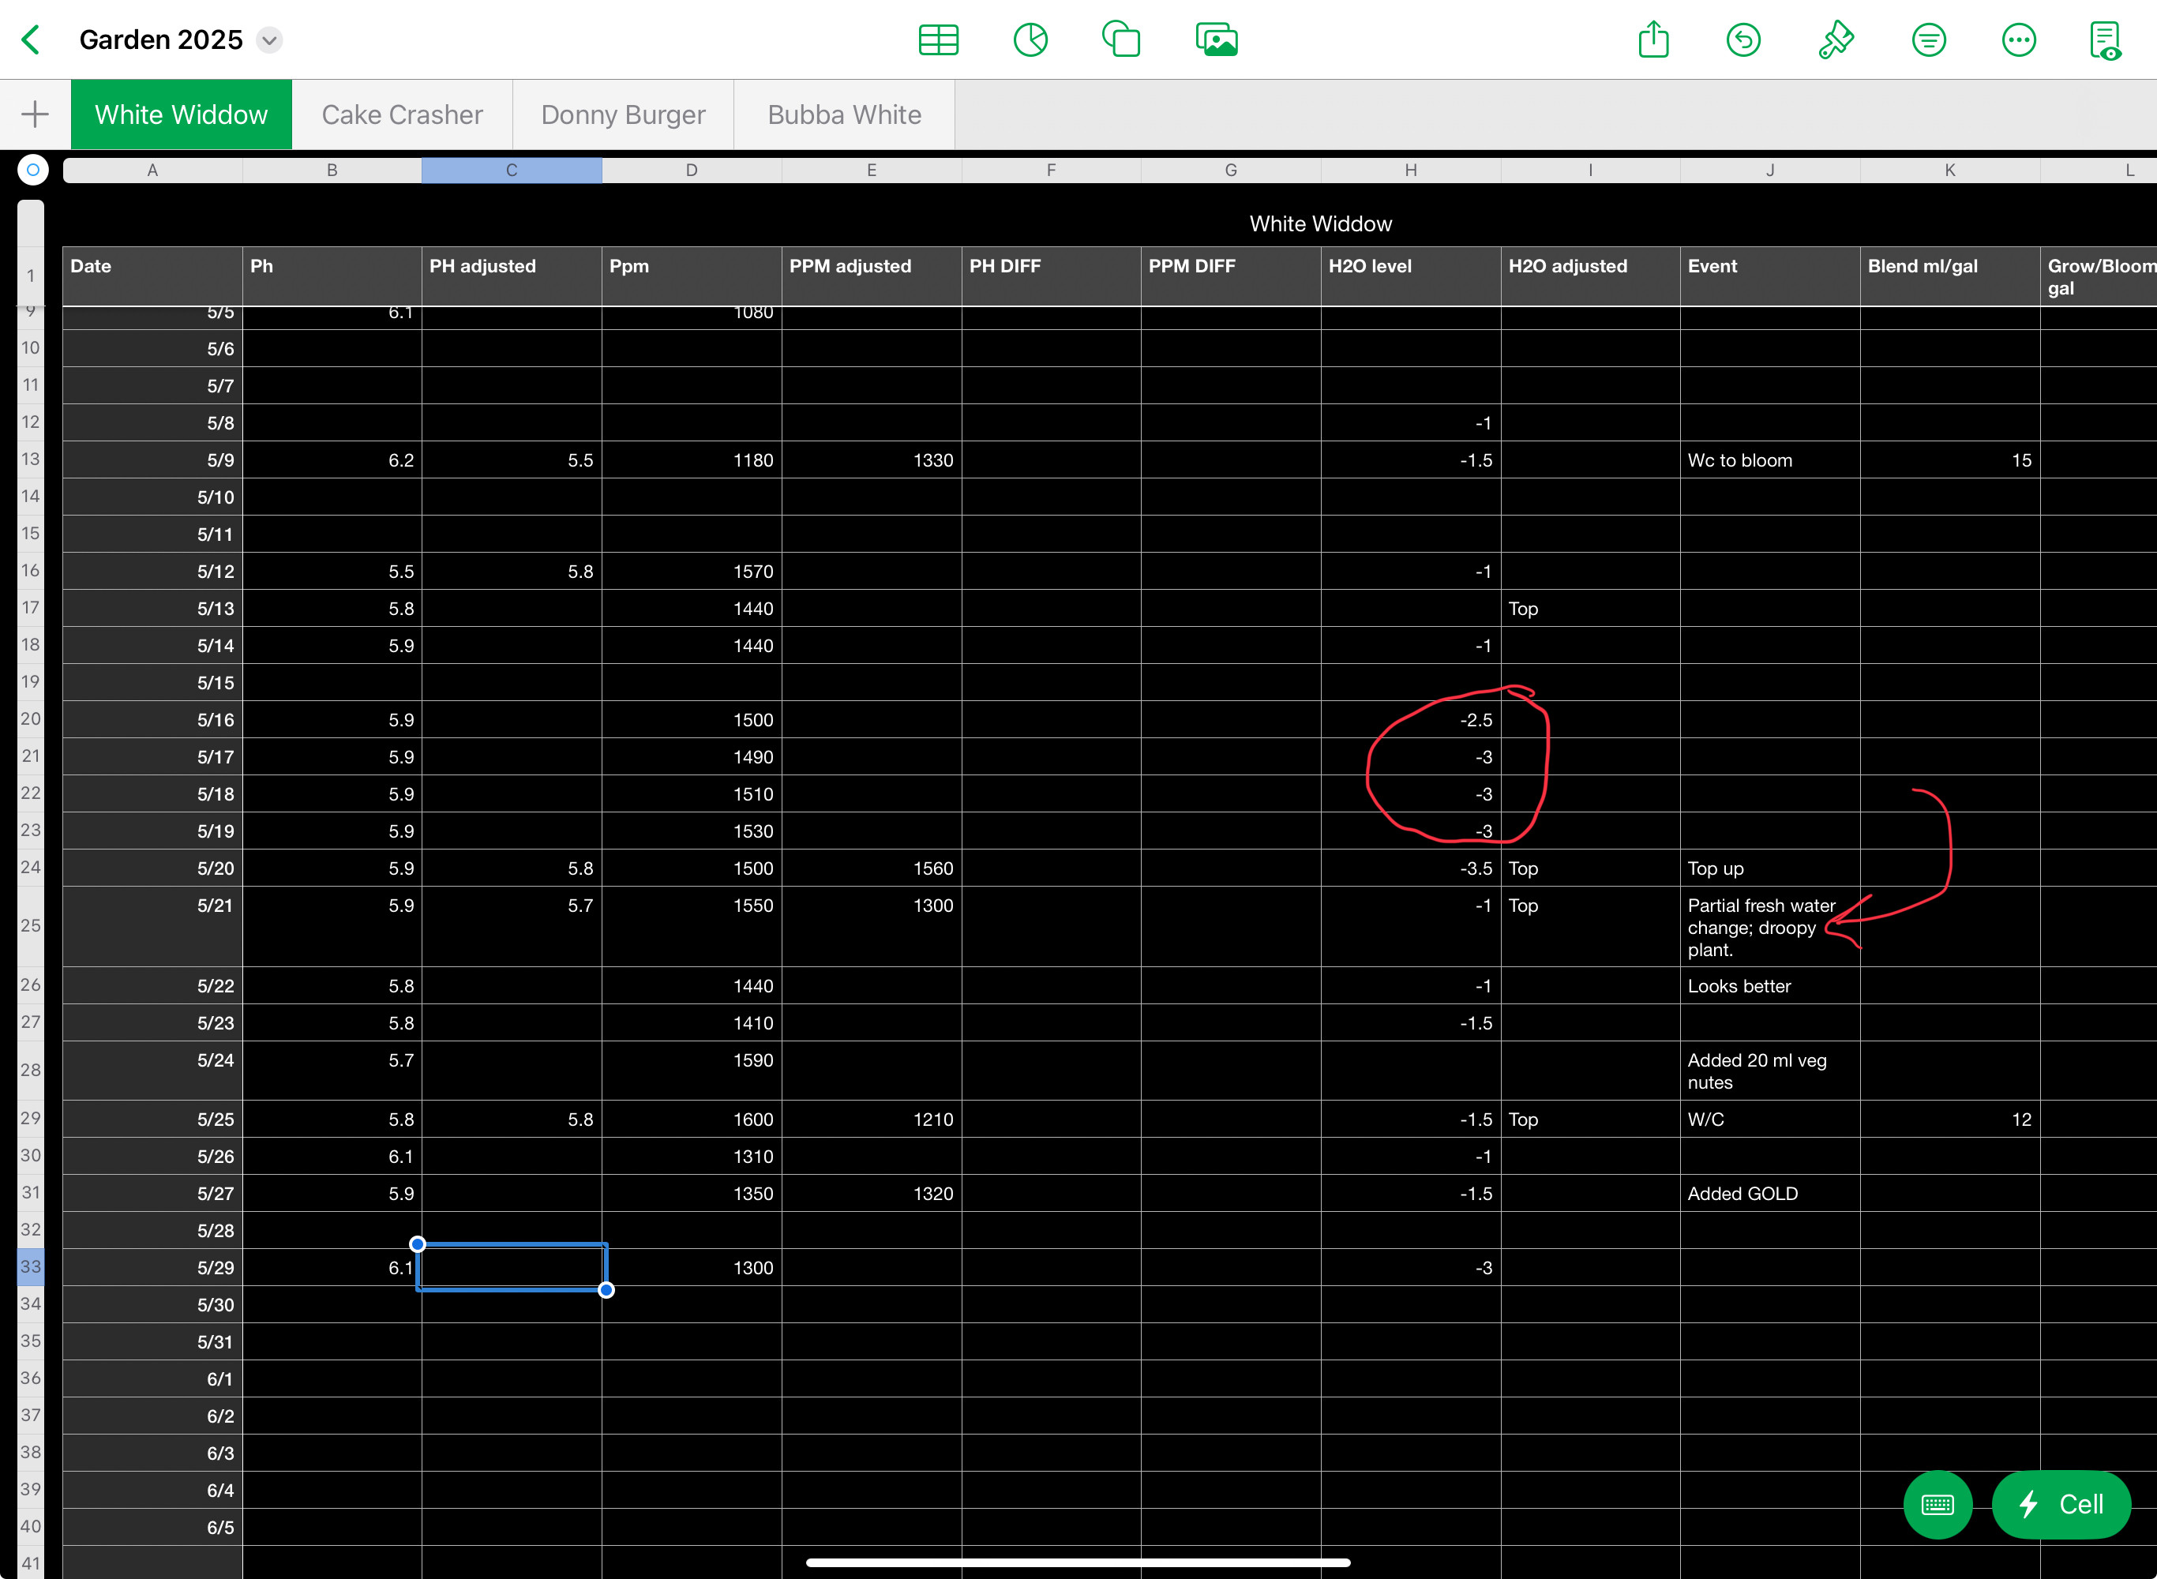Select row 24 header
This screenshot has width=2157, height=1579.
pos(31,868)
